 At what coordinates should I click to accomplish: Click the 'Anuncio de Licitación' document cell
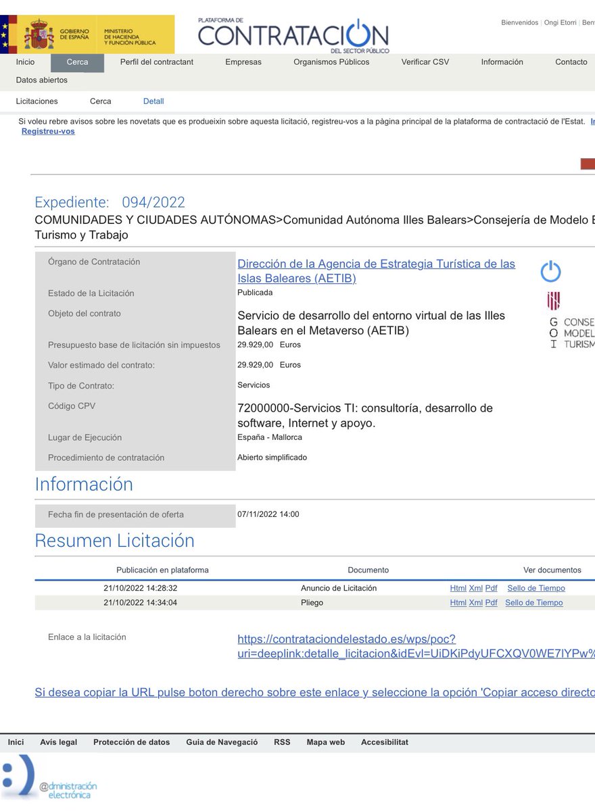[x=339, y=589]
